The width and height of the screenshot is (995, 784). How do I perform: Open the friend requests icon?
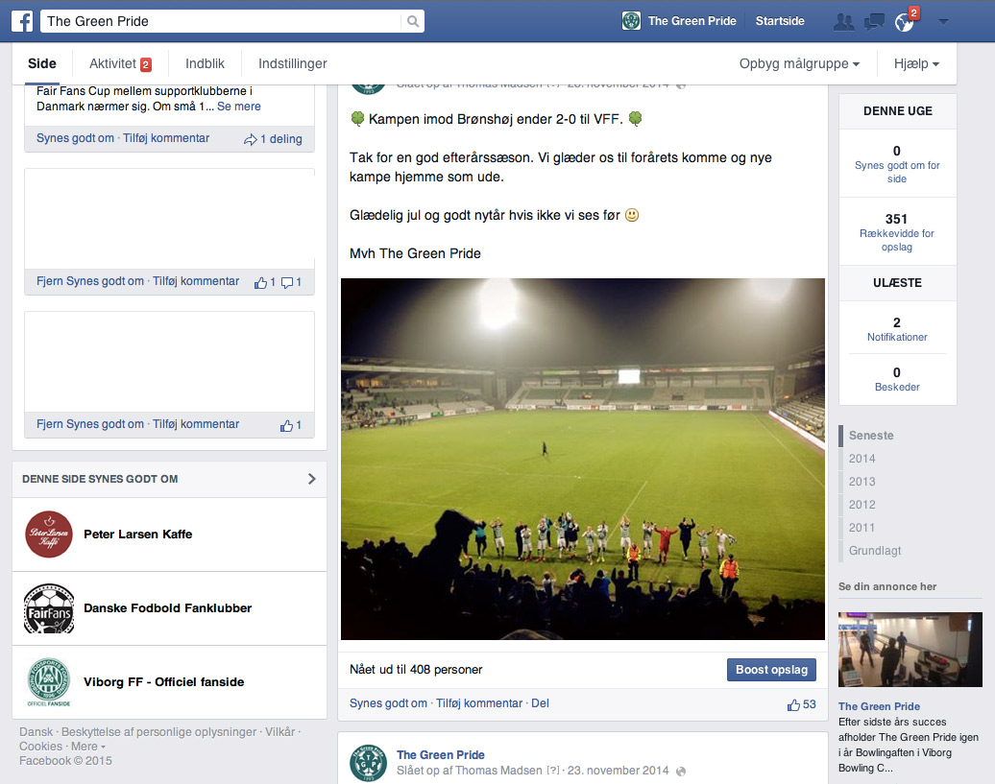pos(843,21)
